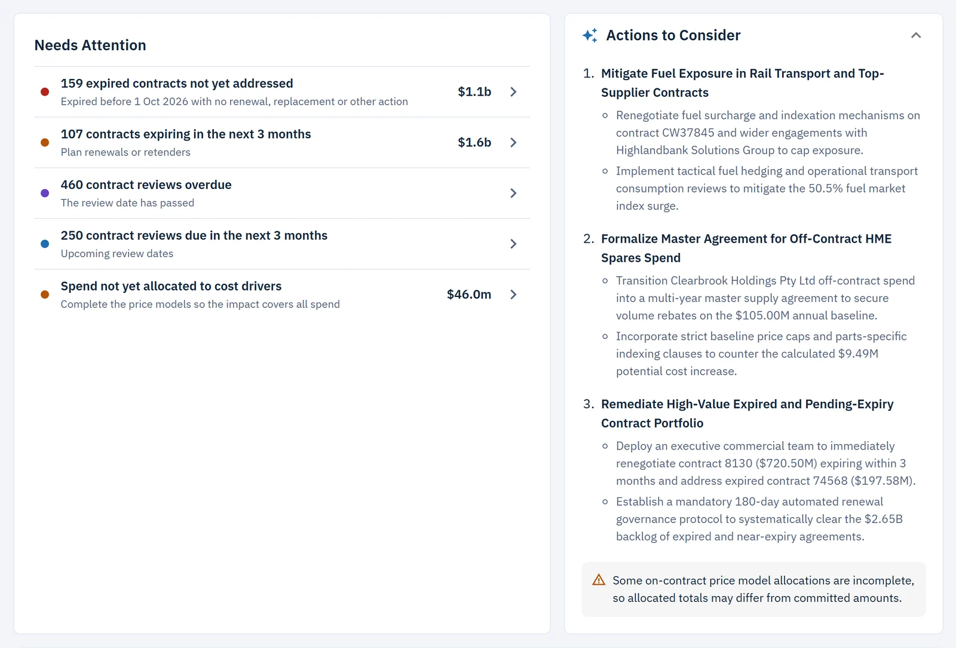Click the warning triangle icon in the notice

(599, 580)
